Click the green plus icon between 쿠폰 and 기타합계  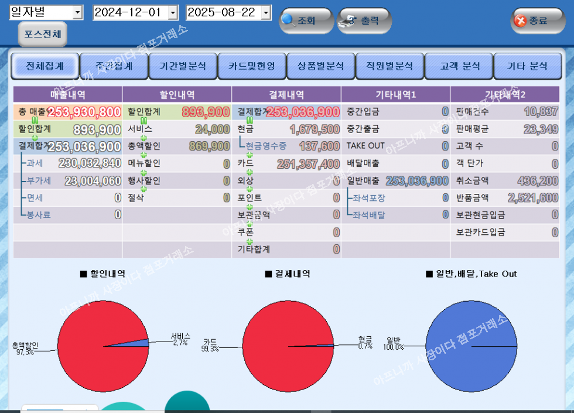(x=250, y=241)
